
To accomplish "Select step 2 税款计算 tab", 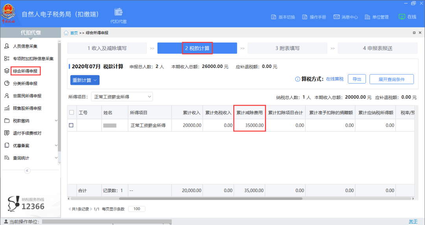I will (x=197, y=48).
